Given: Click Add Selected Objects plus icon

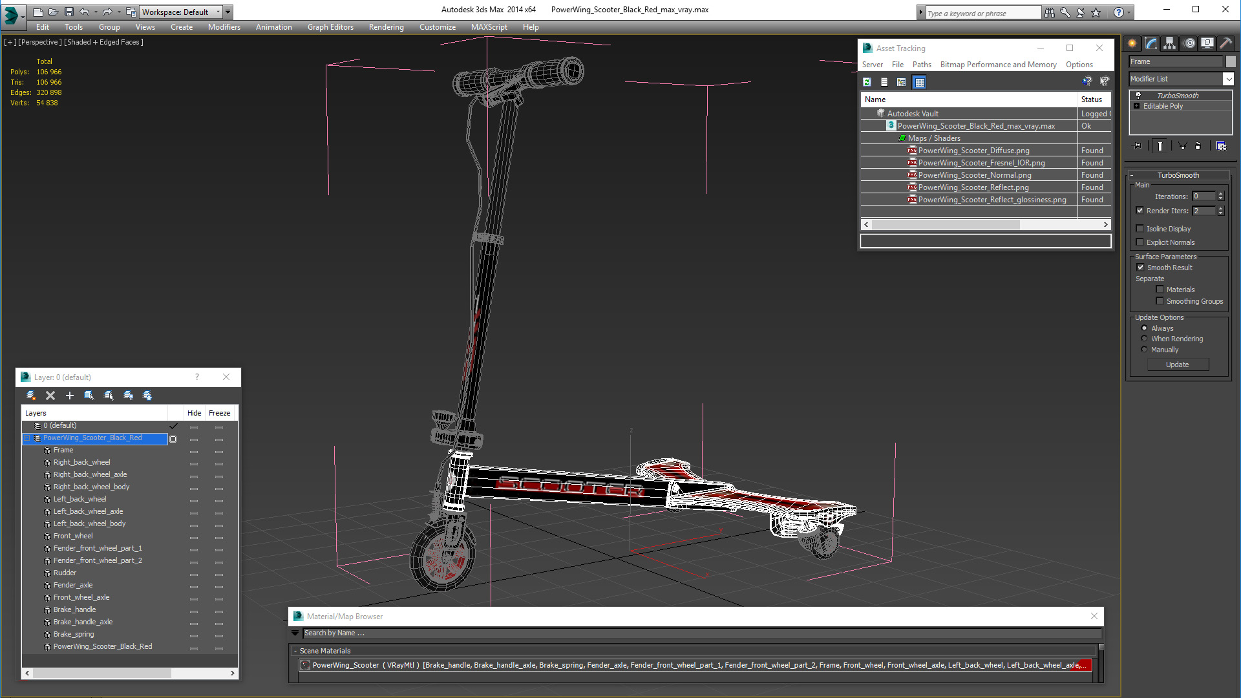Looking at the screenshot, I should pyautogui.click(x=70, y=396).
